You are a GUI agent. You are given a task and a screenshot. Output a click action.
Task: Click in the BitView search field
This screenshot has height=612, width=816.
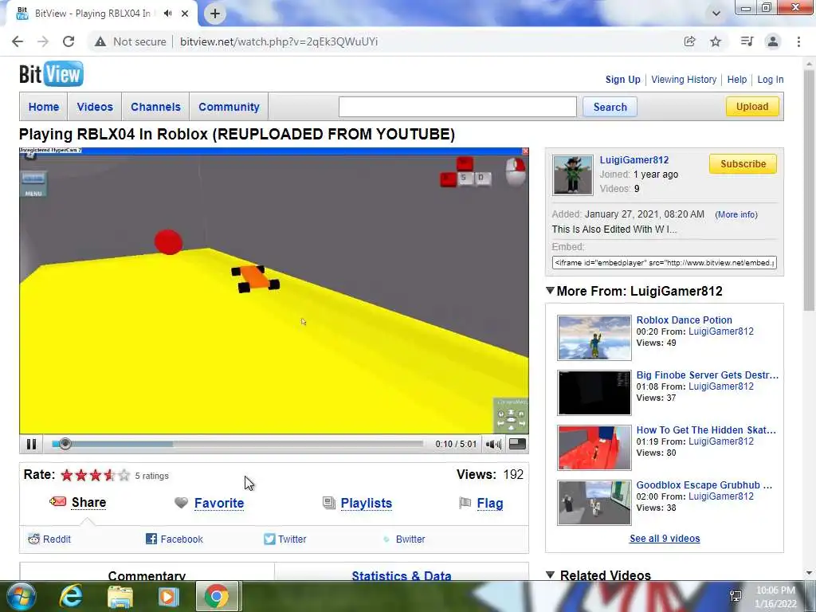point(457,107)
